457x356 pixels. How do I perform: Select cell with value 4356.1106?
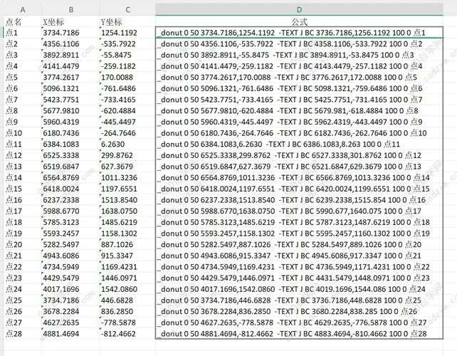[70, 43]
